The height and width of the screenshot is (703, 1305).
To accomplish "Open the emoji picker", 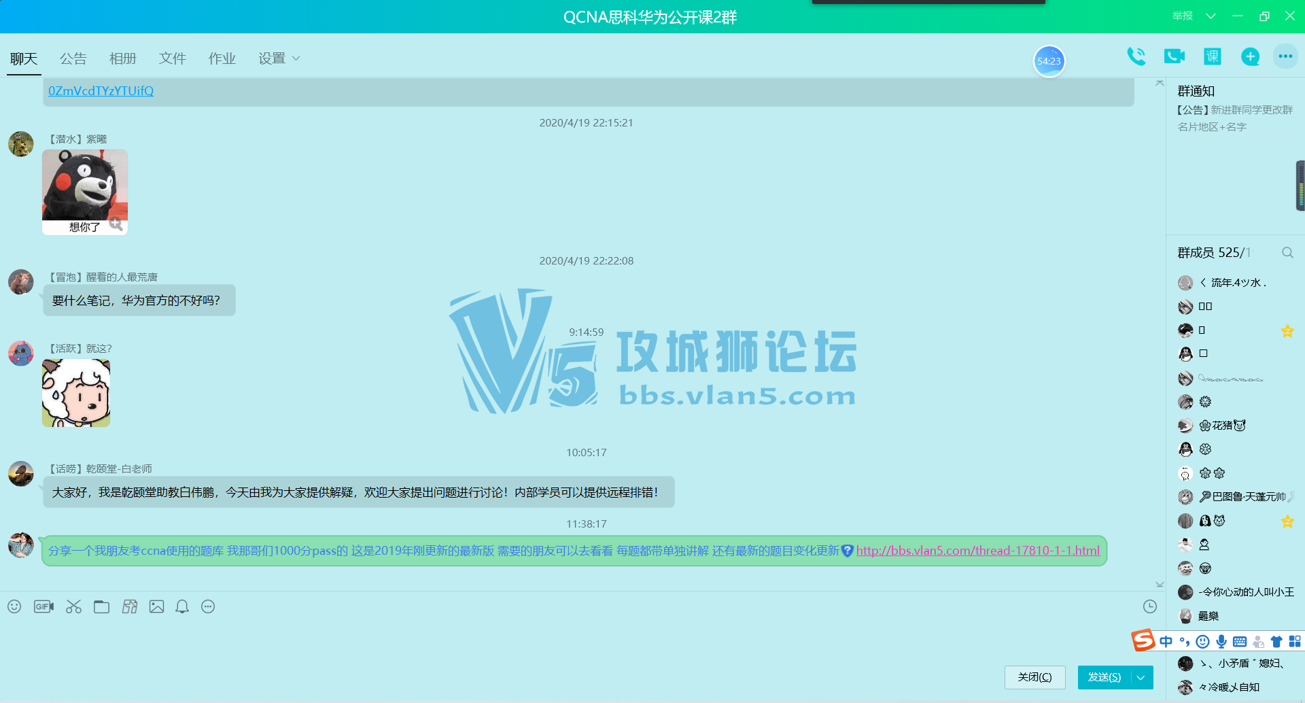I will pos(14,606).
